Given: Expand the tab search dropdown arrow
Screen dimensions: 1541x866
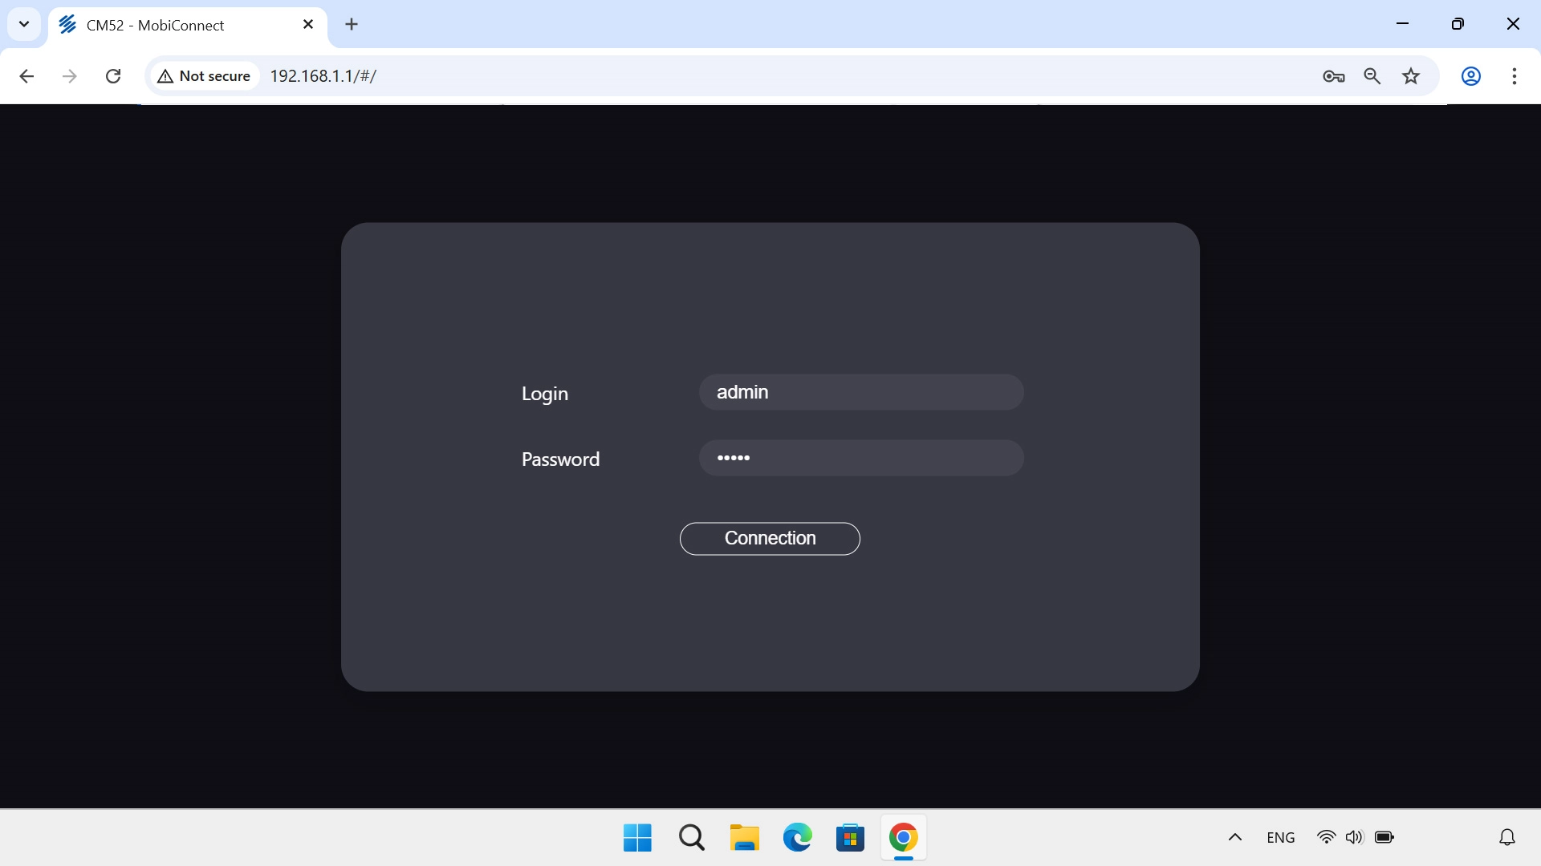Looking at the screenshot, I should pyautogui.click(x=24, y=24).
